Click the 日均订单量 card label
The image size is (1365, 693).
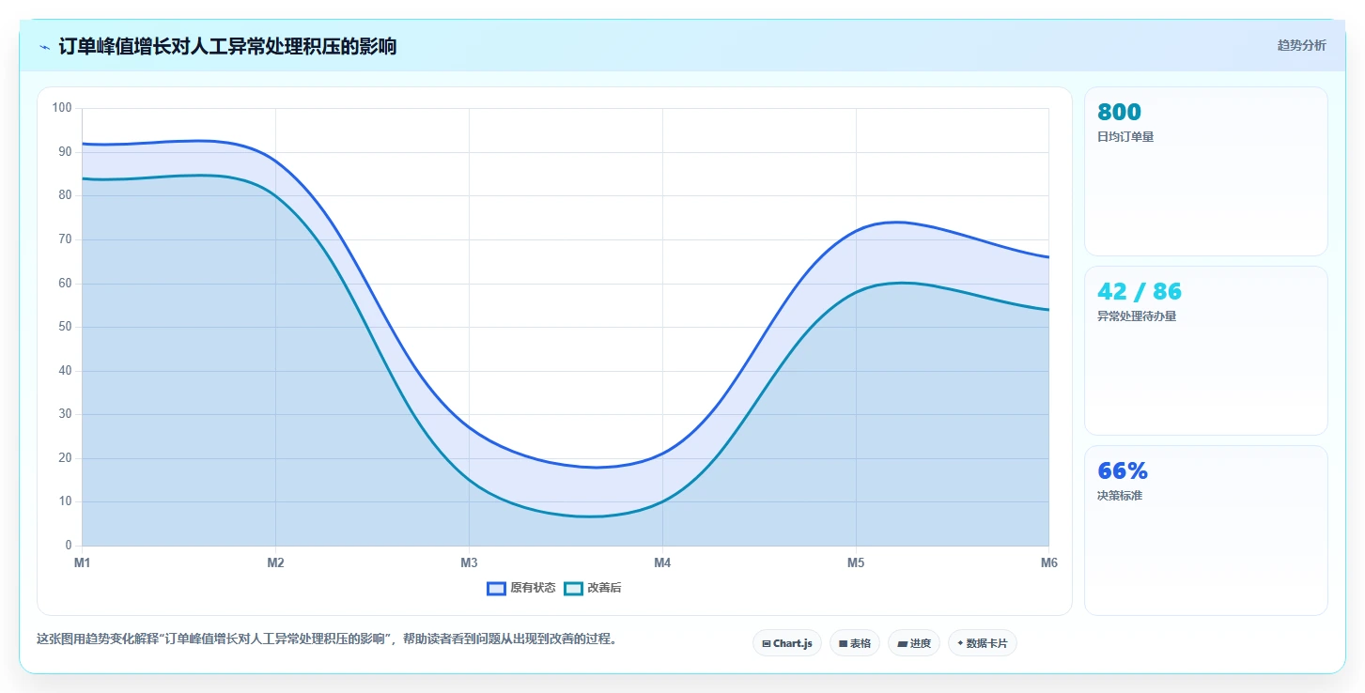point(1125,137)
